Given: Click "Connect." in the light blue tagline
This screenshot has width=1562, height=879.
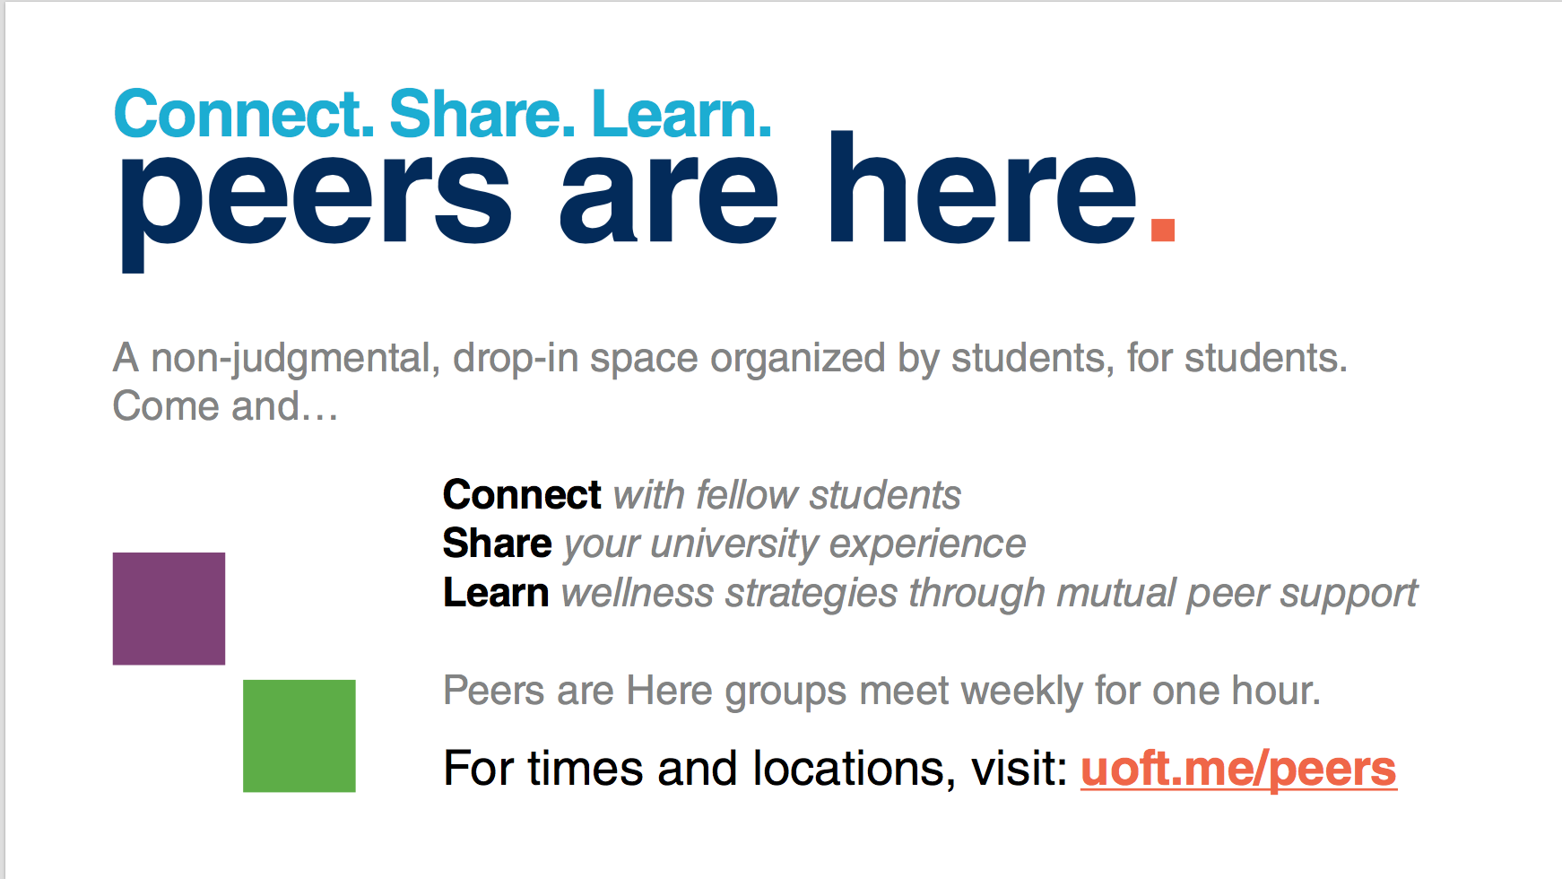Looking at the screenshot, I should (x=244, y=115).
